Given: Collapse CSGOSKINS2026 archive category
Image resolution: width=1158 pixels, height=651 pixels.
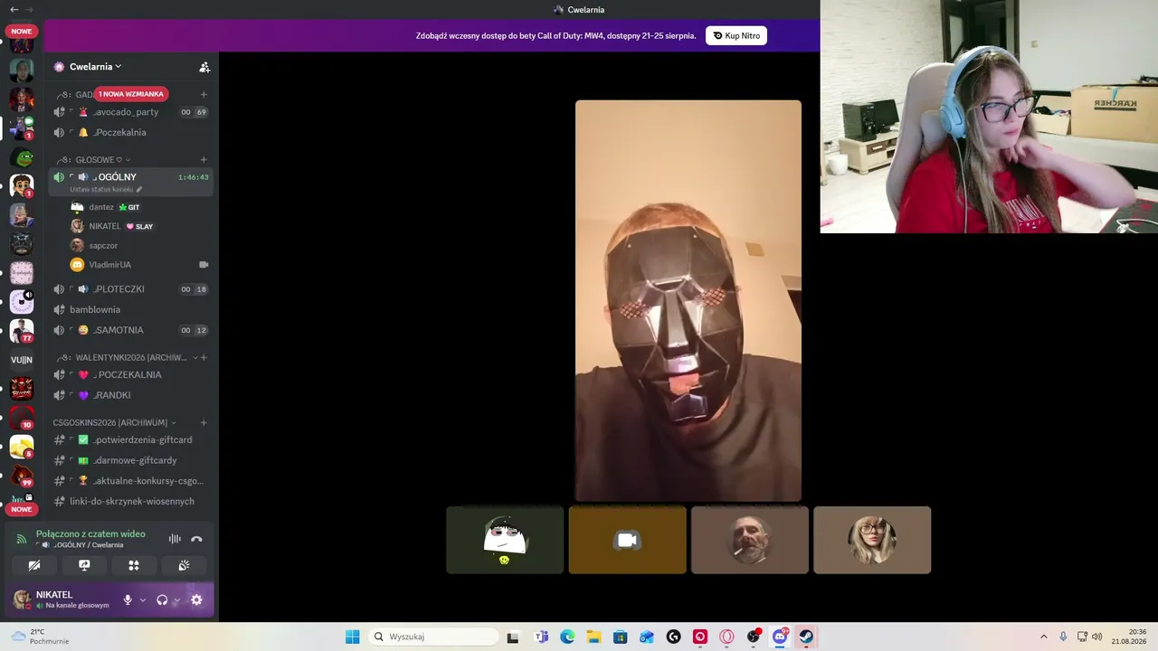Looking at the screenshot, I should point(115,422).
